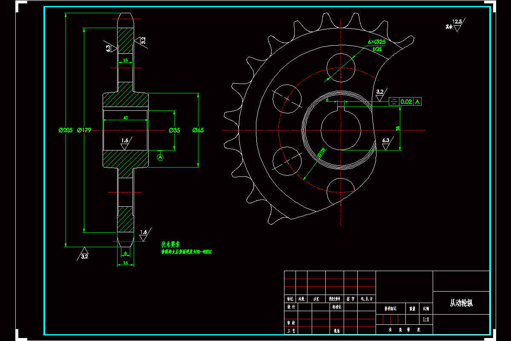The width and height of the screenshot is (511, 341).
Task: Select the Ø205 outer diameter dimension
Action: pos(65,130)
